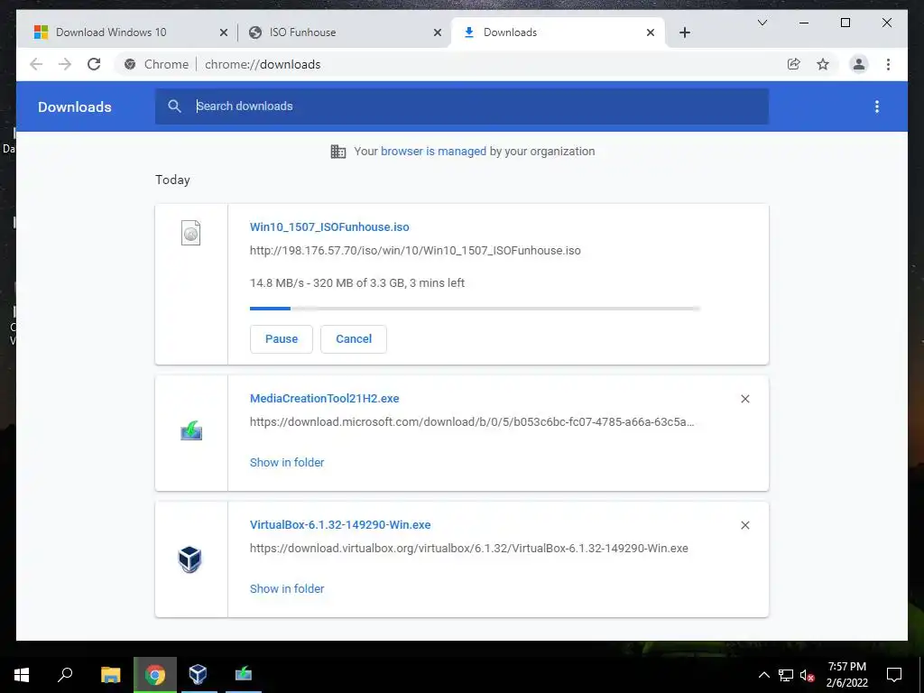924x693 pixels.
Task: Click the taskbar clock showing 7:57 PM
Action: click(x=846, y=675)
